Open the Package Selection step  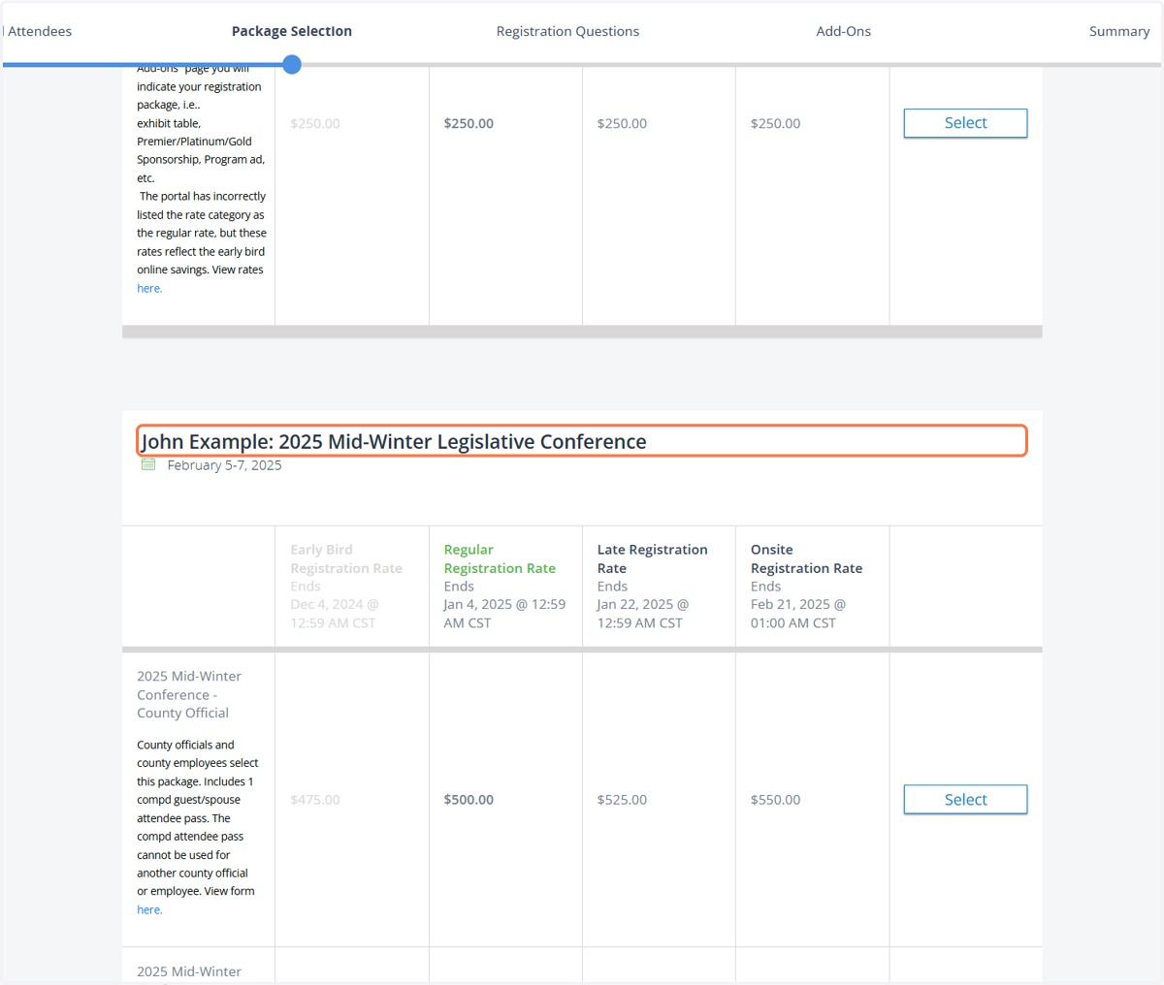(292, 31)
